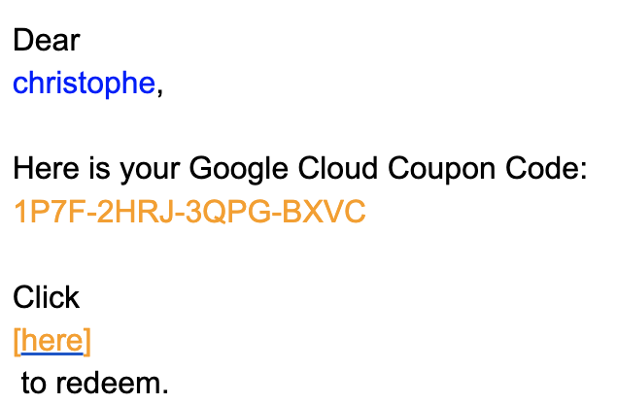This screenshot has width=617, height=404.
Task: Click the word your before Google
Action: [148, 169]
